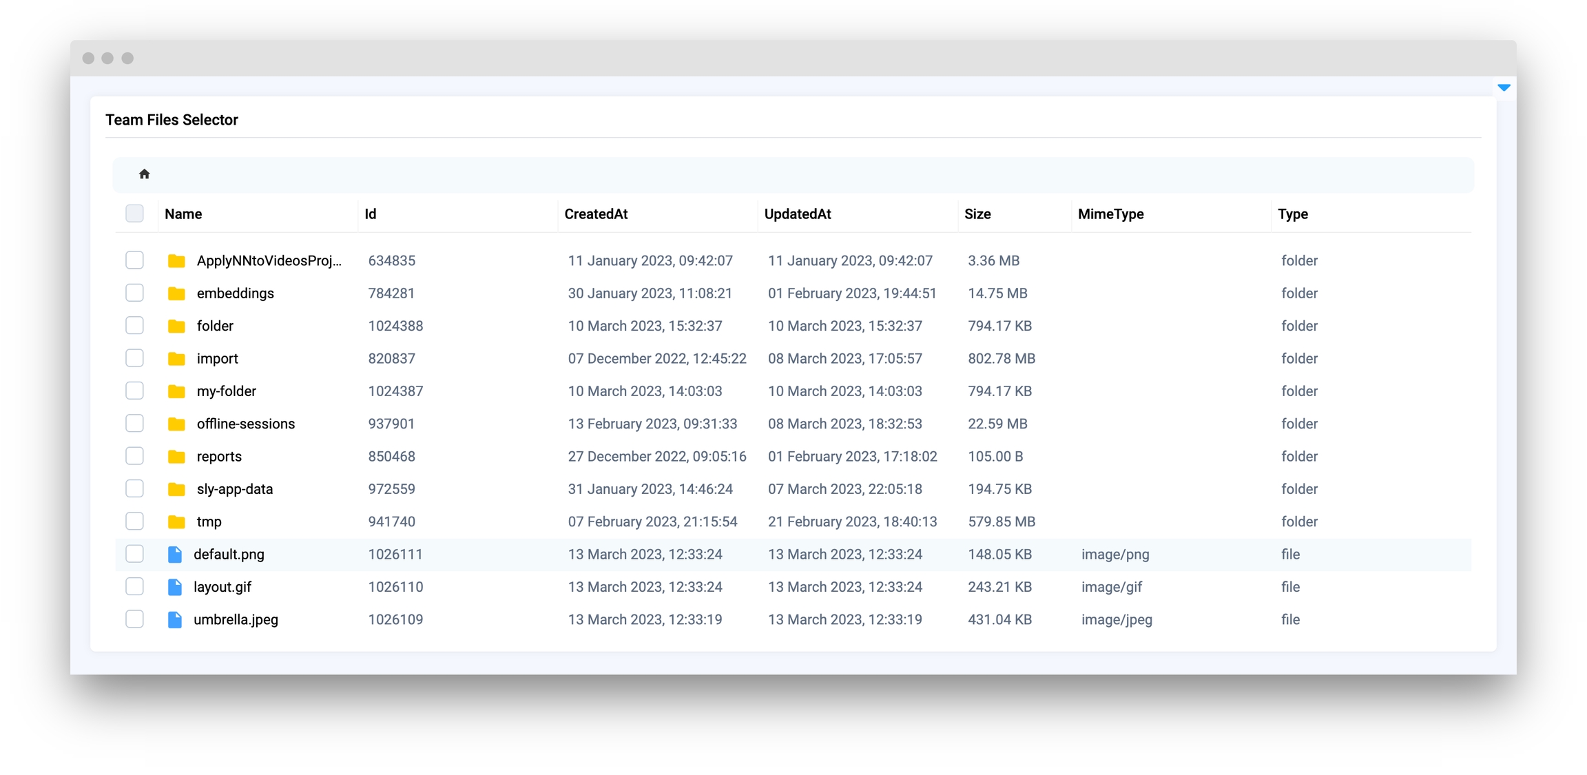The height and width of the screenshot is (775, 1587).
Task: Select the umbrella.jpeg file name
Action: pos(236,619)
